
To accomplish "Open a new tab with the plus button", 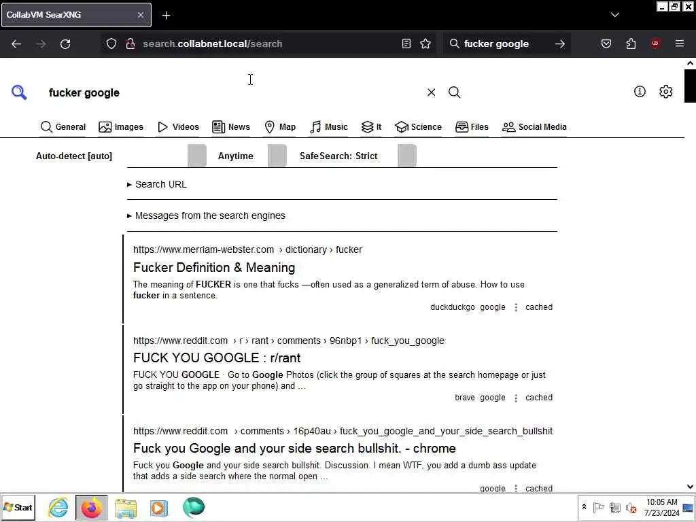I will [x=166, y=16].
